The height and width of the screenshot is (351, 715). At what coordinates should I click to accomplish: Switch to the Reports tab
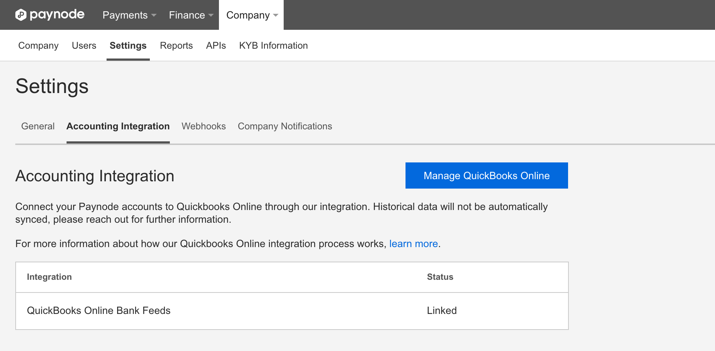[x=176, y=45]
